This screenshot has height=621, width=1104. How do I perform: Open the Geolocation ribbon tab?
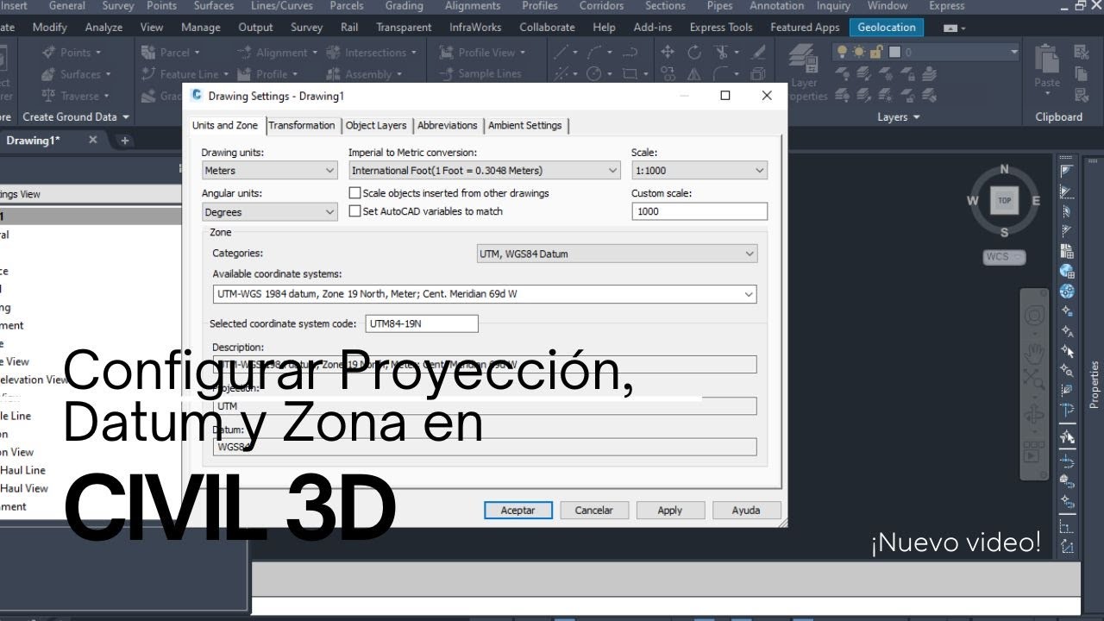click(887, 28)
